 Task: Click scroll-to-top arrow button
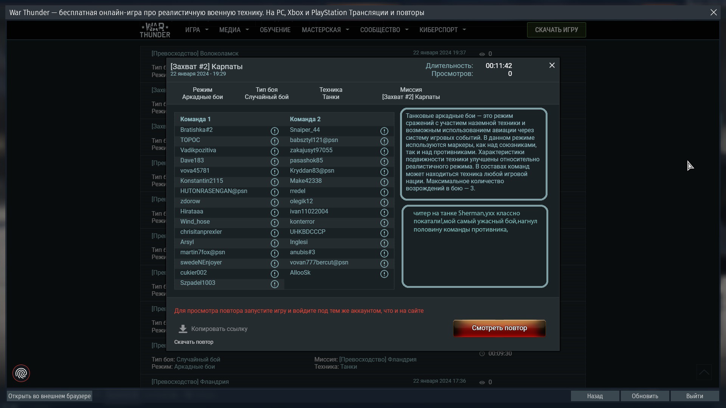click(x=704, y=372)
